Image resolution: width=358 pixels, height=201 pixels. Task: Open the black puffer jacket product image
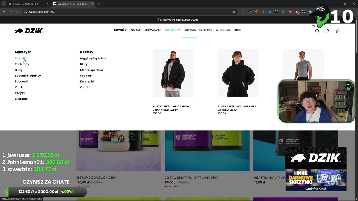click(x=173, y=73)
